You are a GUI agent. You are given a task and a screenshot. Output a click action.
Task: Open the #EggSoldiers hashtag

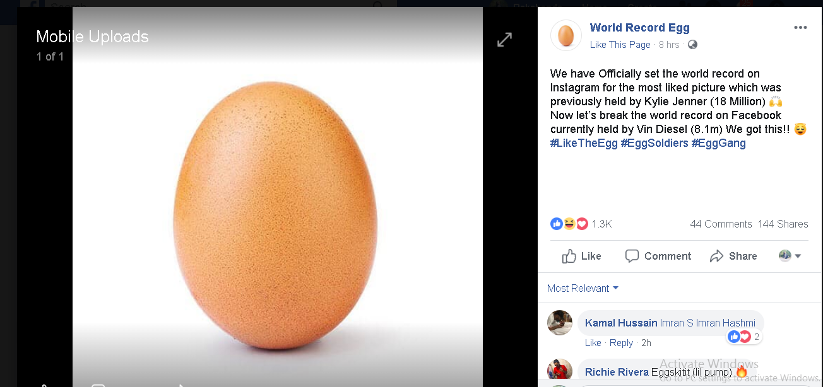click(x=654, y=143)
